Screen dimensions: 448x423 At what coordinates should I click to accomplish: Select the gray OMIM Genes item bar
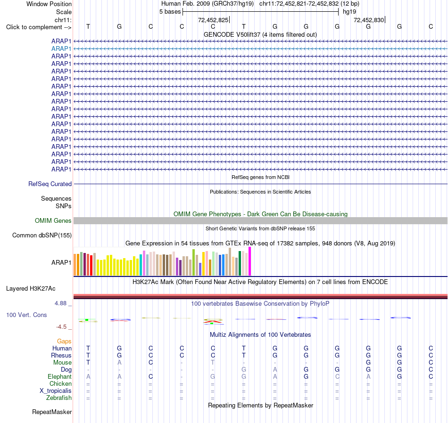pos(261,220)
